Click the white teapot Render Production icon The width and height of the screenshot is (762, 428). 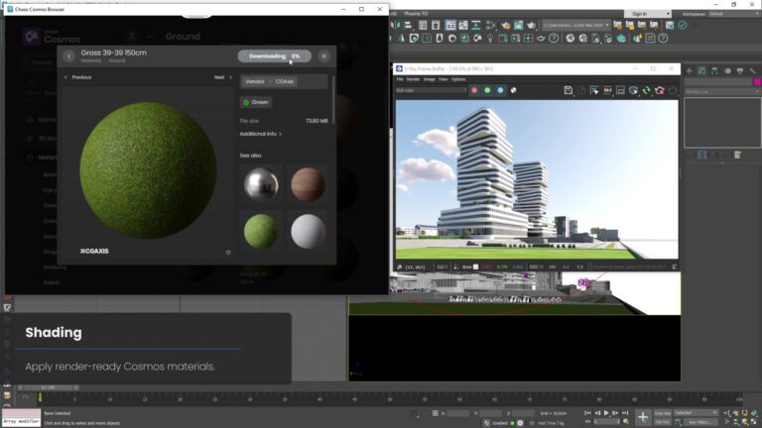pyautogui.click(x=531, y=25)
